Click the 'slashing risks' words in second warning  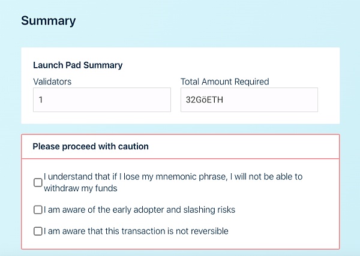[x=208, y=210]
